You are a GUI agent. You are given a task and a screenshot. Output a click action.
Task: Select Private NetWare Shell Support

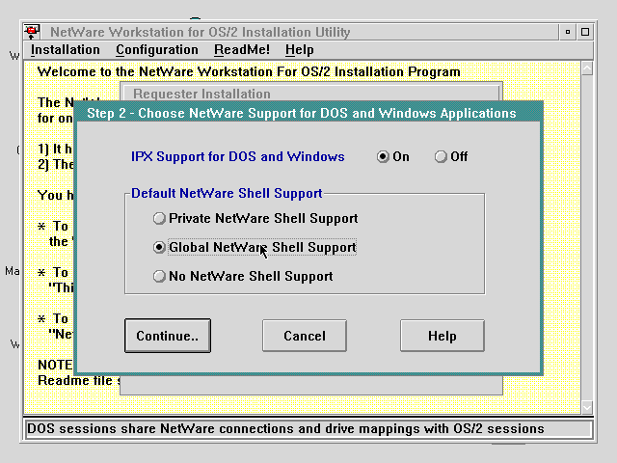tap(255, 219)
